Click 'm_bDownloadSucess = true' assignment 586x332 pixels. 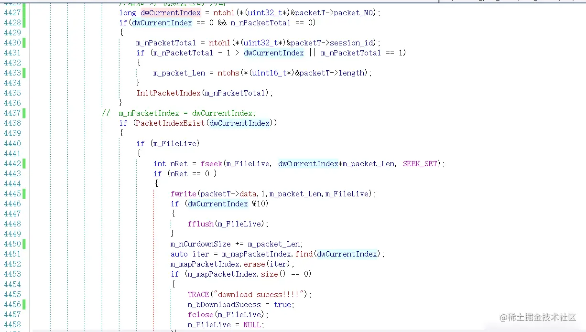(241, 304)
